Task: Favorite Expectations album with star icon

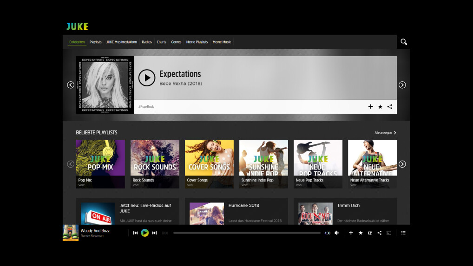Action: (x=380, y=107)
